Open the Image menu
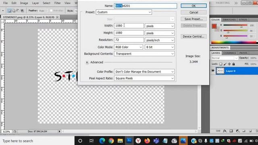 pyautogui.click(x=24, y=3)
